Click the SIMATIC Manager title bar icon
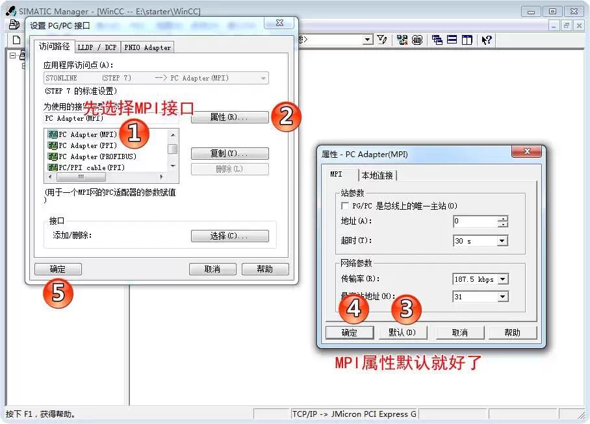590x424 pixels. 11,11
